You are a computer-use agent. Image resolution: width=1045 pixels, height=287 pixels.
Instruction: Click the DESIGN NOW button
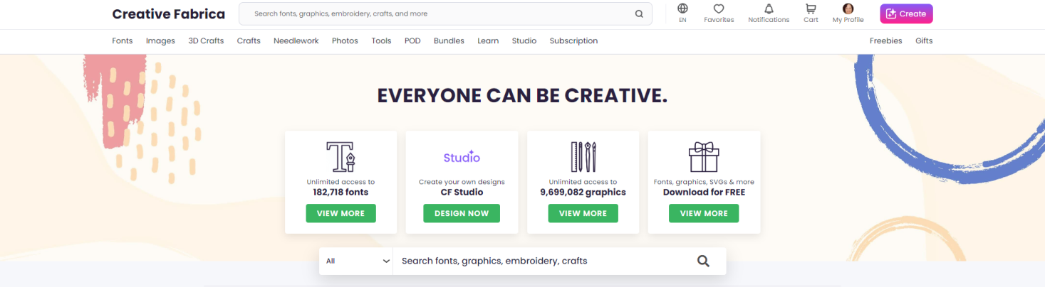coord(462,213)
